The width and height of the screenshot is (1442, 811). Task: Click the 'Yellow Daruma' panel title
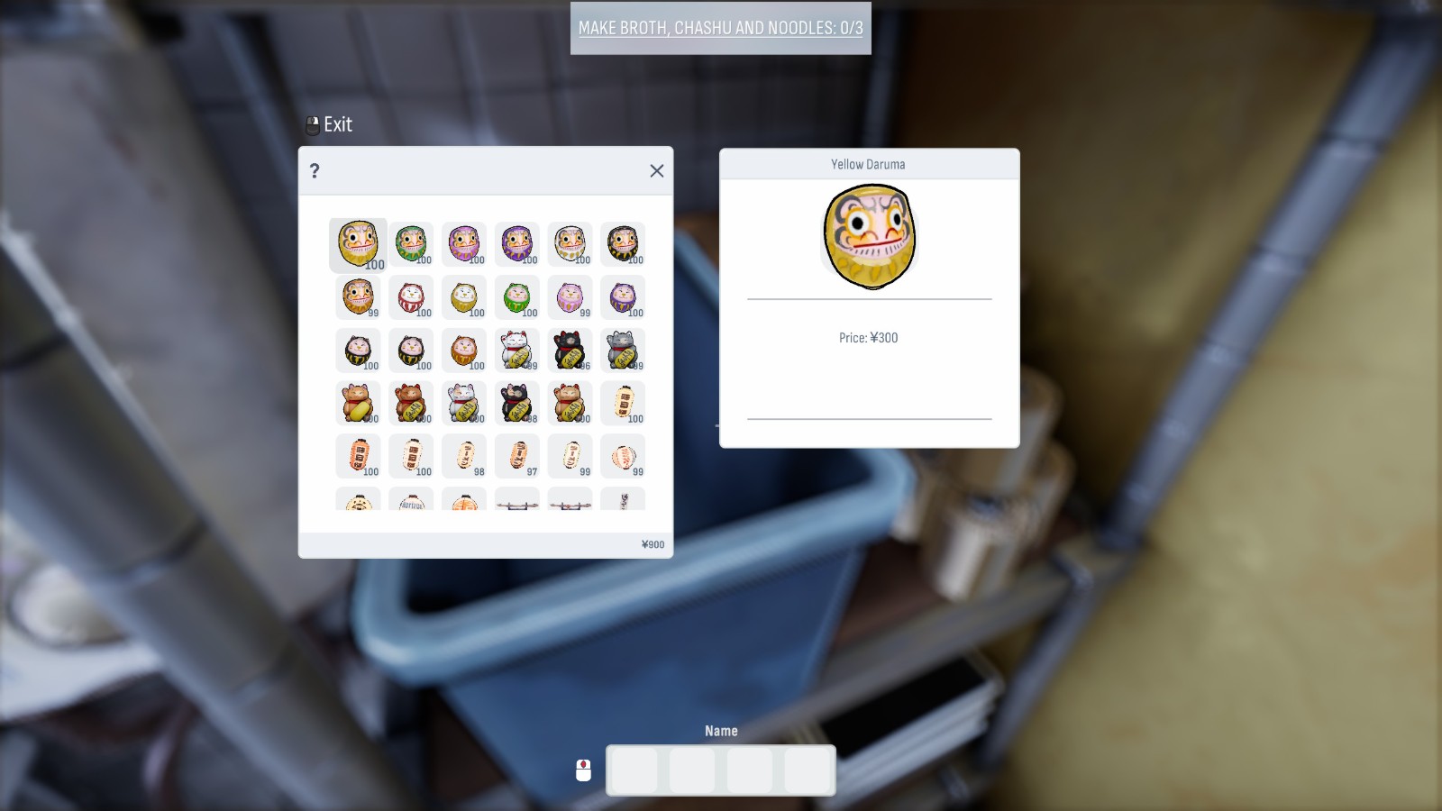click(868, 164)
